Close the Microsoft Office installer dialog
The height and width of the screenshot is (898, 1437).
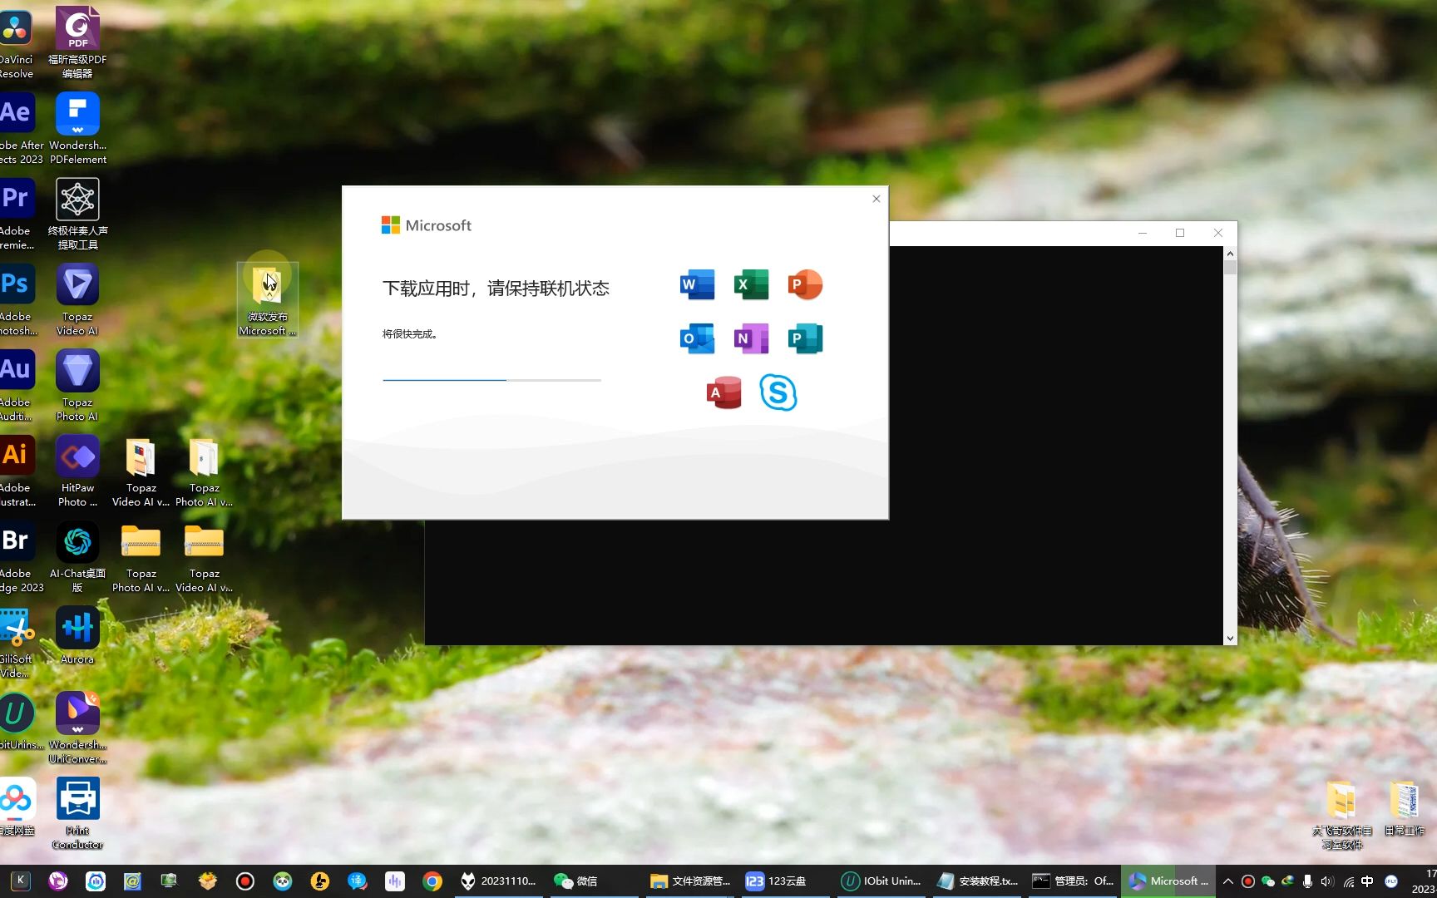click(876, 199)
